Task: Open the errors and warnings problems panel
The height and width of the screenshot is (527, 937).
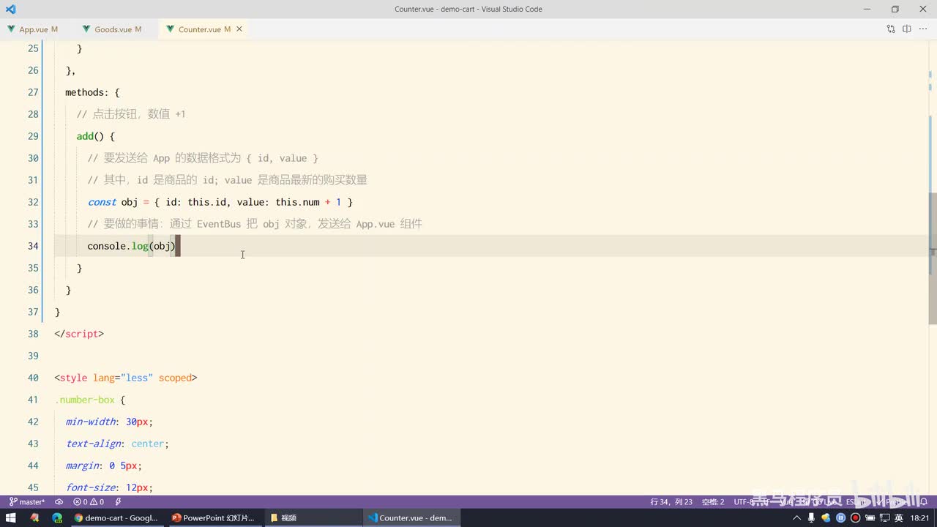Action: tap(89, 502)
